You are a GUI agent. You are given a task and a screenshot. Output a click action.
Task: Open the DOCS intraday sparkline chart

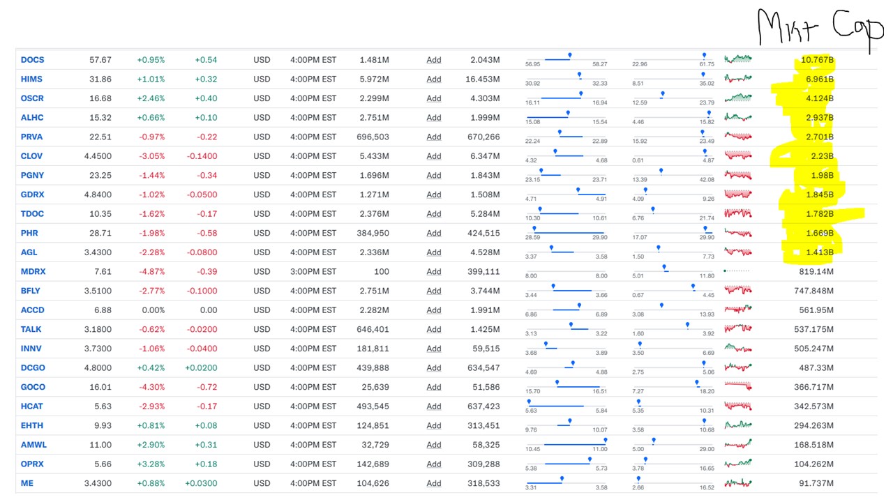coord(738,59)
